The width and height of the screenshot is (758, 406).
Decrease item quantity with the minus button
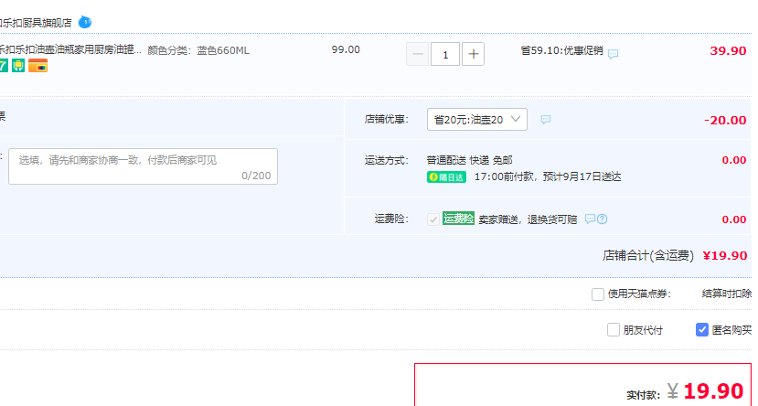[x=417, y=54]
